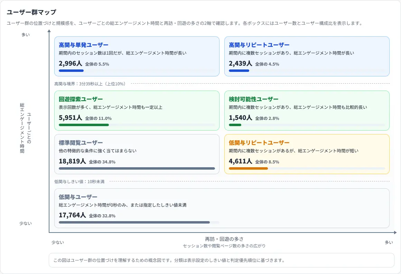Click the 5,951人 user count
Viewport: 401px width, 274px height.
point(70,117)
